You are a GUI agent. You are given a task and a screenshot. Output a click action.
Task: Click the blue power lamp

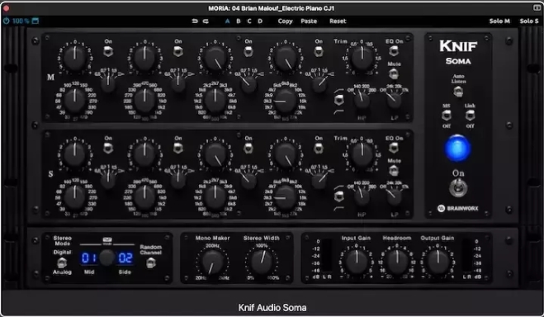[457, 149]
